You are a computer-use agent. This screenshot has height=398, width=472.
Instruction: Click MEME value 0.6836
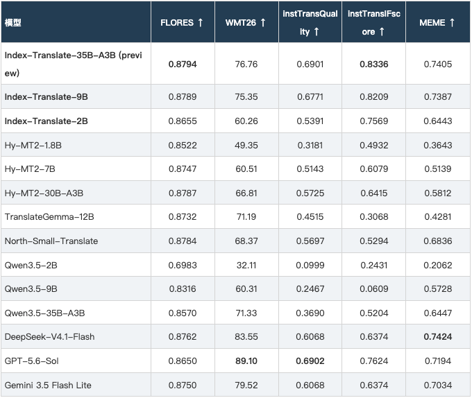pos(438,241)
